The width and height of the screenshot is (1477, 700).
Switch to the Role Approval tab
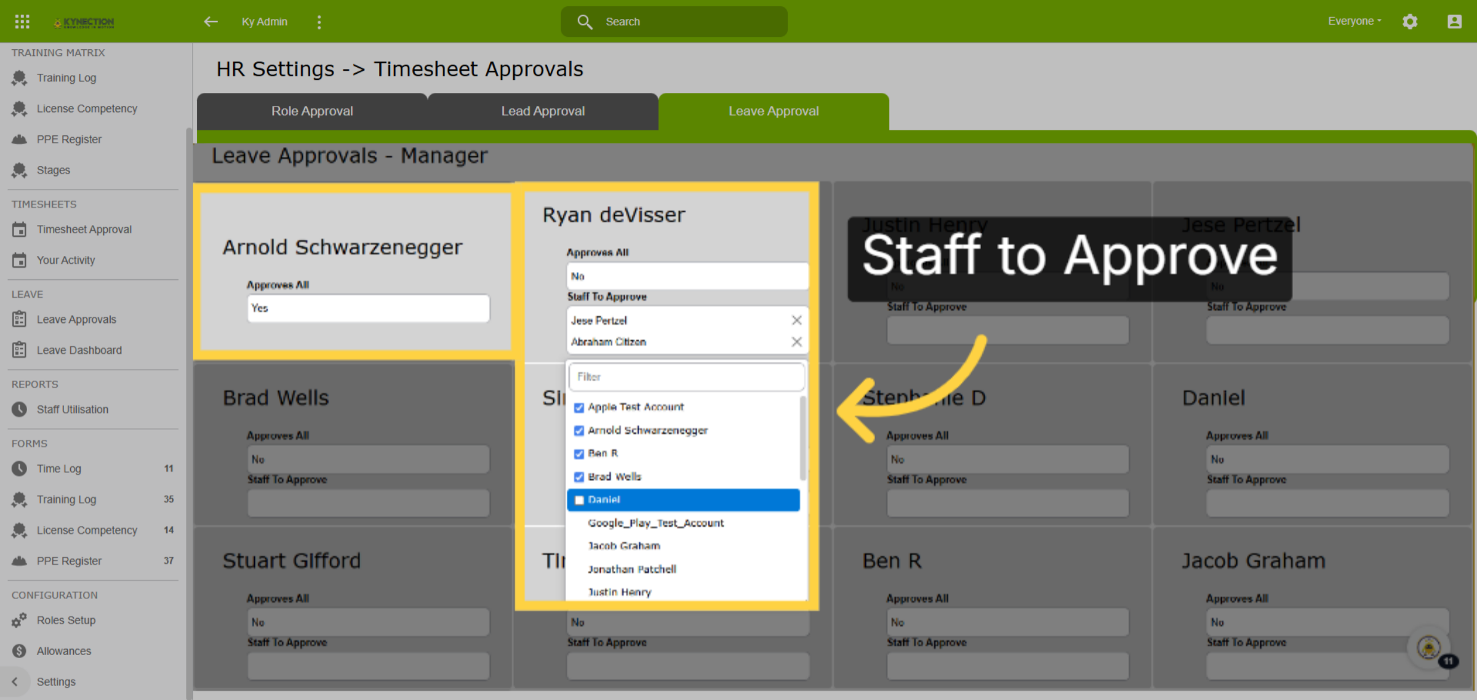(312, 111)
